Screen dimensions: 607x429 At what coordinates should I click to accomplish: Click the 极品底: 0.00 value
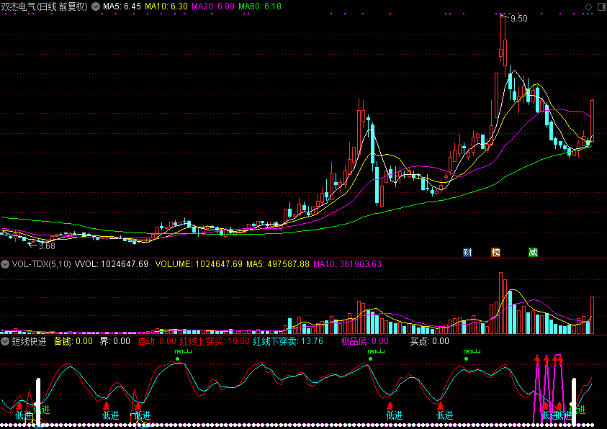tap(364, 341)
